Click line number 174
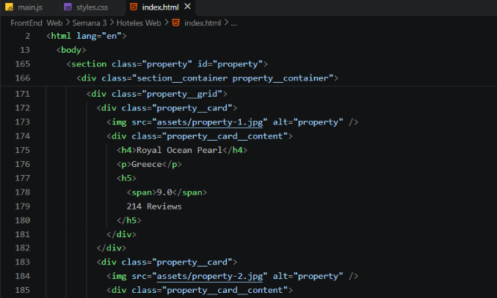Viewport: 497px width, 298px height. [23, 136]
